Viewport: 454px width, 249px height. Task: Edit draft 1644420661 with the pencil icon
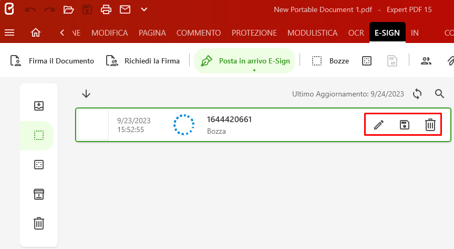point(379,125)
